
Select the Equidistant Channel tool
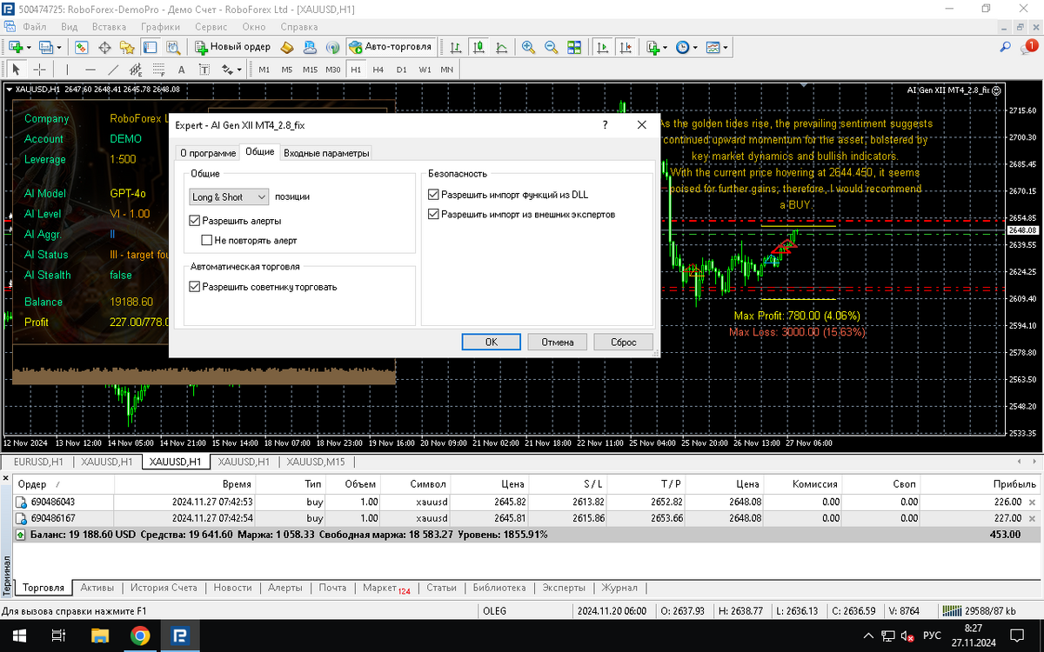[x=136, y=70]
